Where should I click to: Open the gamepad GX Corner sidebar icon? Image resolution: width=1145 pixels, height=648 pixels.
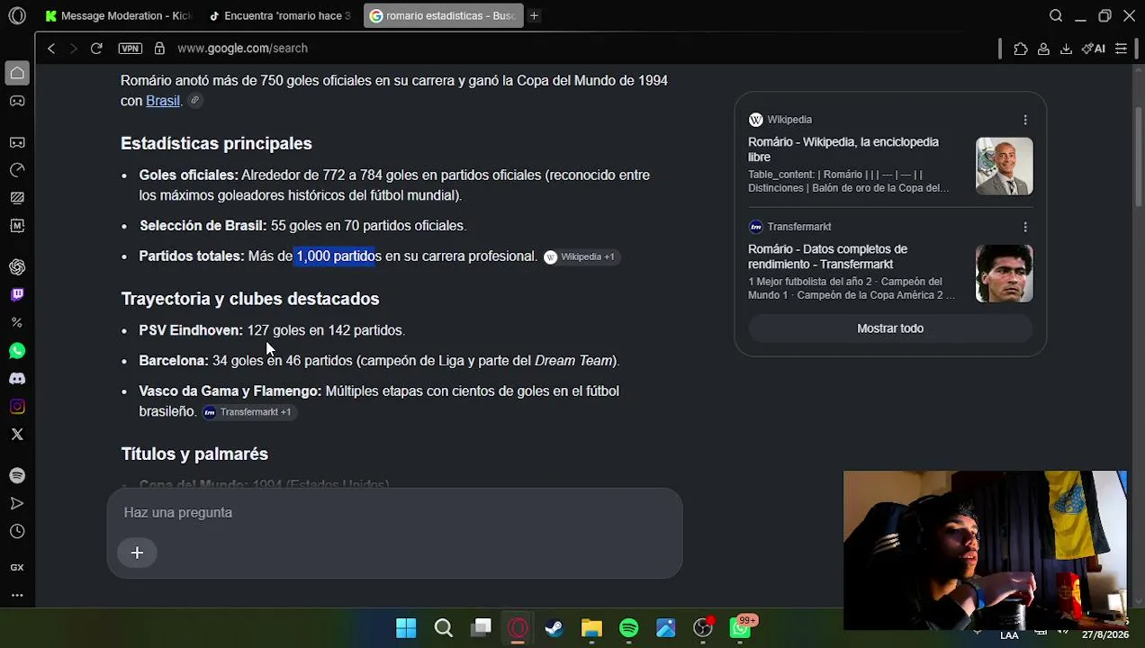17,101
